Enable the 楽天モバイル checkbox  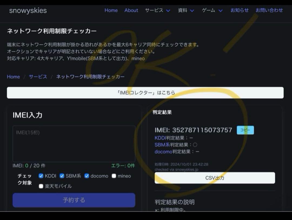(41, 186)
